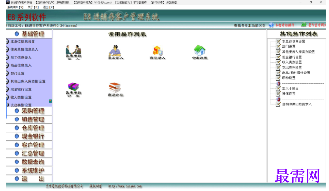
Task: Click the 查看各版本功能区别 link
Action: coord(250,26)
